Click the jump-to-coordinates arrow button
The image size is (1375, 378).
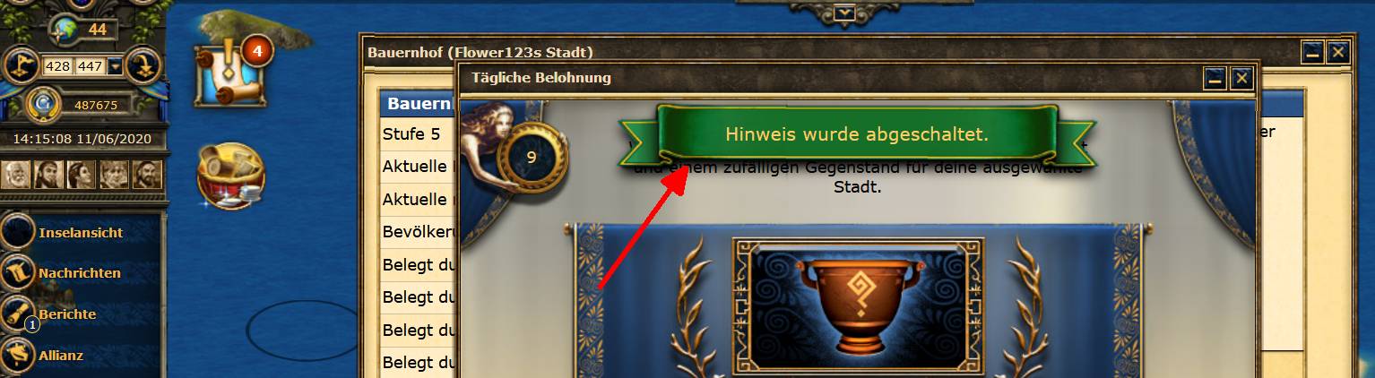[143, 65]
